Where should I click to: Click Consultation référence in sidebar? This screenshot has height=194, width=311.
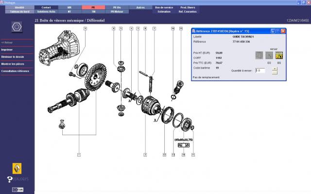pyautogui.click(x=15, y=71)
